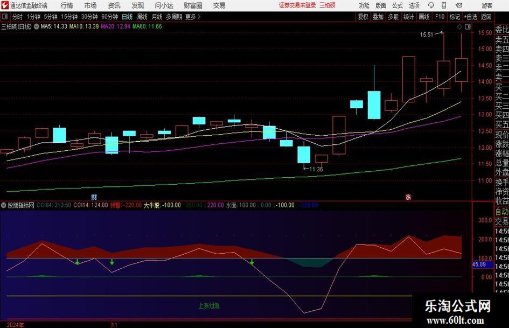Open the 行情 menu

point(67,5)
